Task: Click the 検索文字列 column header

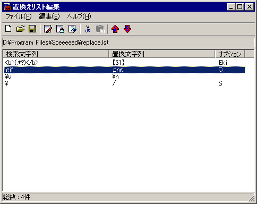Action: pyautogui.click(x=56, y=54)
